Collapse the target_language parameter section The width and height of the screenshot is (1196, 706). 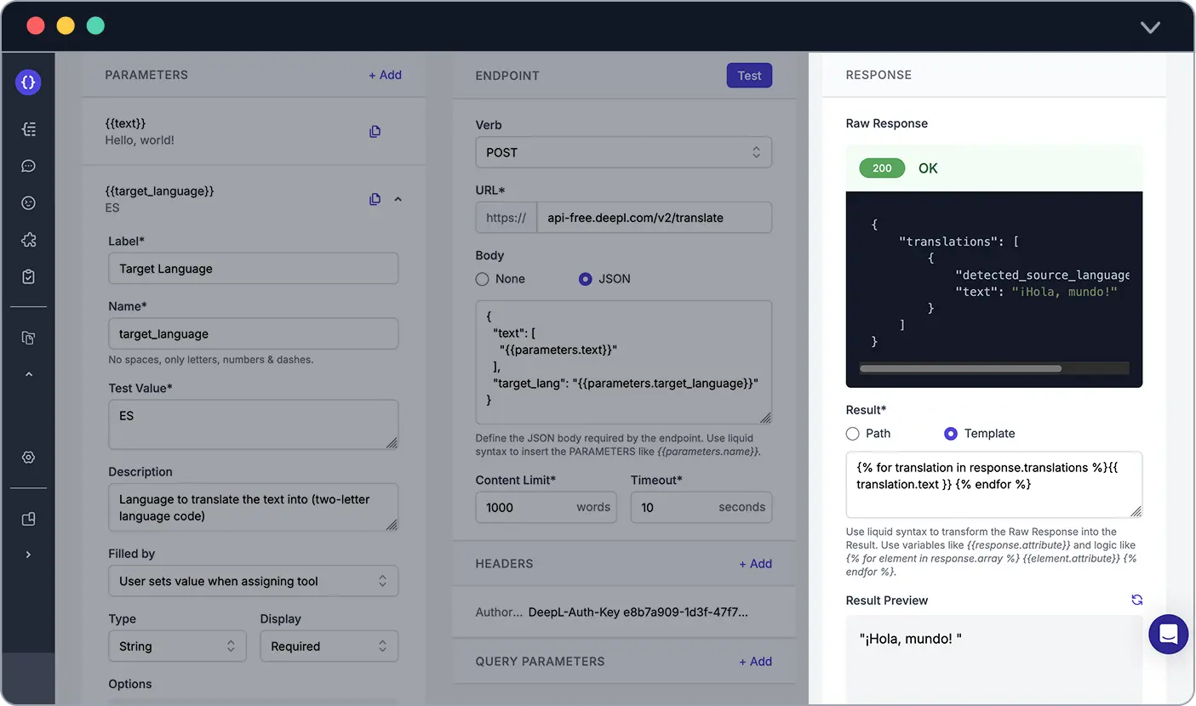[x=398, y=199]
